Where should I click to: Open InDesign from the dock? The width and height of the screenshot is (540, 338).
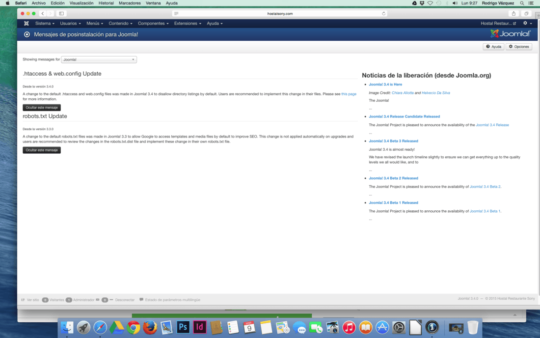click(199, 327)
